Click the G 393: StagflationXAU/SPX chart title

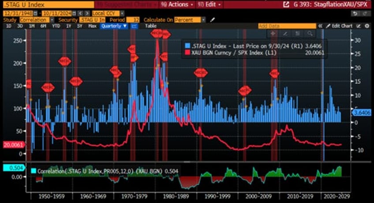click(330, 4)
